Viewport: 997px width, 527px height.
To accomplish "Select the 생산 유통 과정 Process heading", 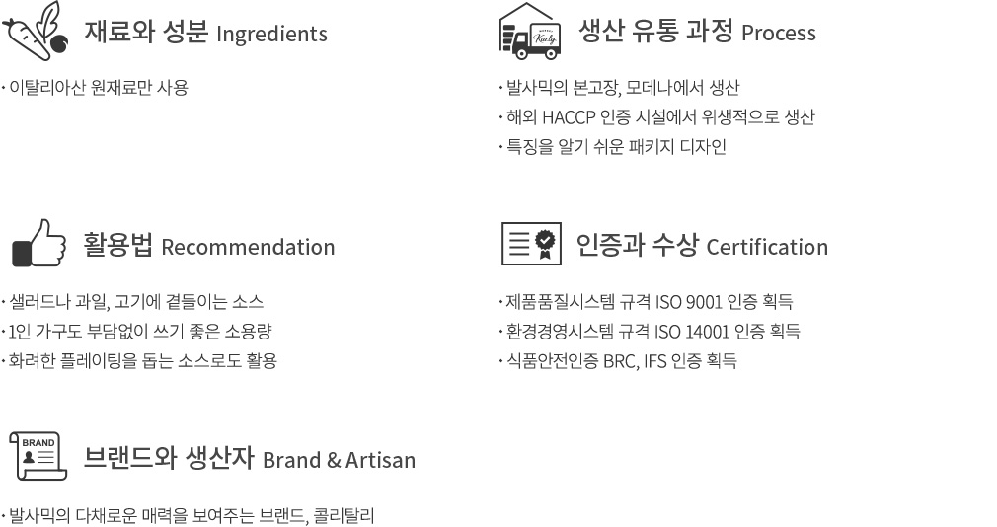I will 697,32.
